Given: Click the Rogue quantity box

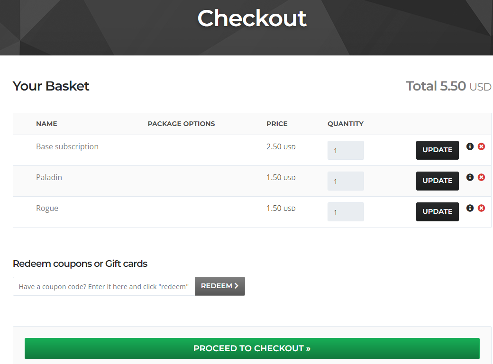Looking at the screenshot, I should pos(346,212).
